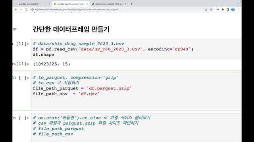This screenshot has width=254, height=142.
Task: Place cursor in 'df.csv' string
Action: [x=89, y=94]
